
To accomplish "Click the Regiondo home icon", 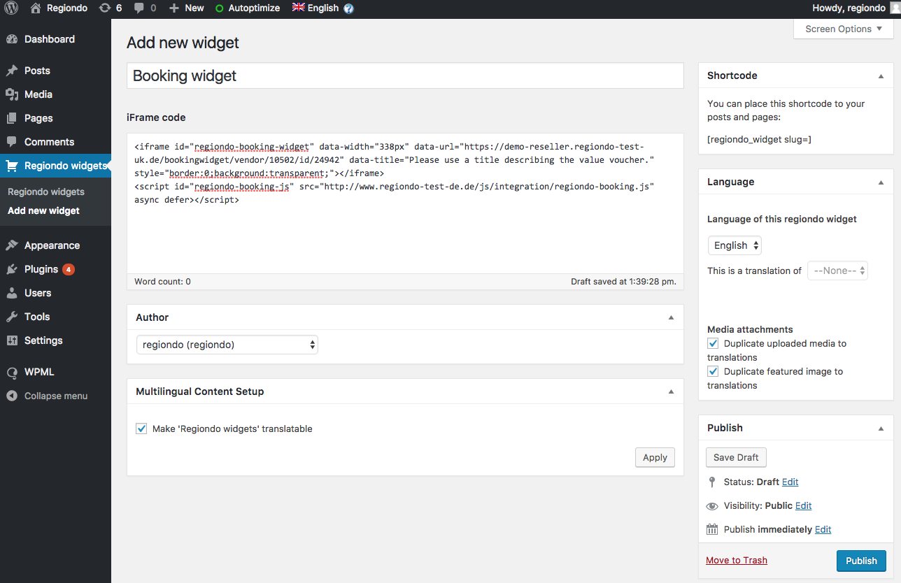I will 36,8.
